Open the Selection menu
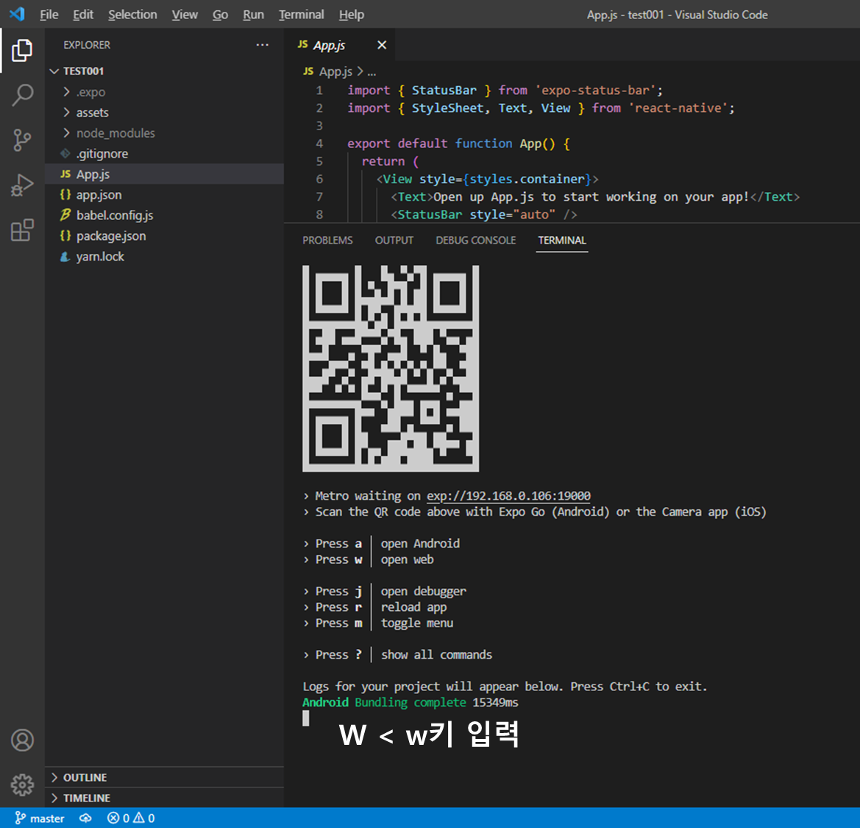 (132, 15)
